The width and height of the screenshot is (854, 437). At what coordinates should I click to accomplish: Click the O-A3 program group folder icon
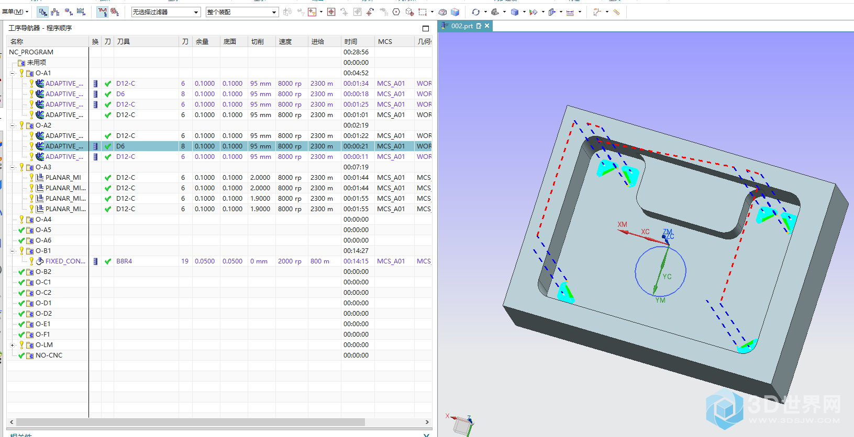click(30, 167)
